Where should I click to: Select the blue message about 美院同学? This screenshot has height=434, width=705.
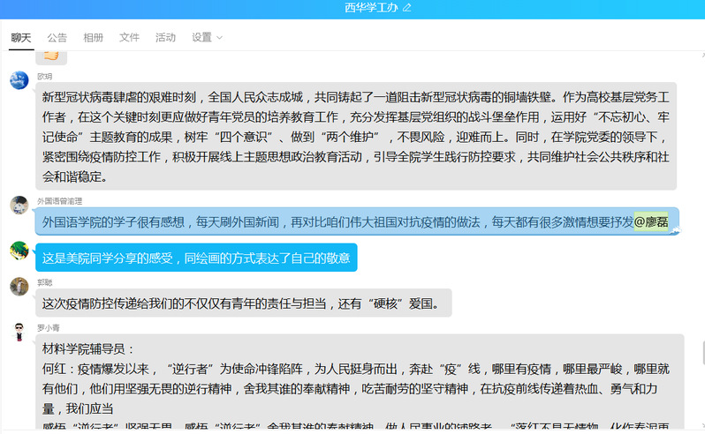pyautogui.click(x=196, y=258)
